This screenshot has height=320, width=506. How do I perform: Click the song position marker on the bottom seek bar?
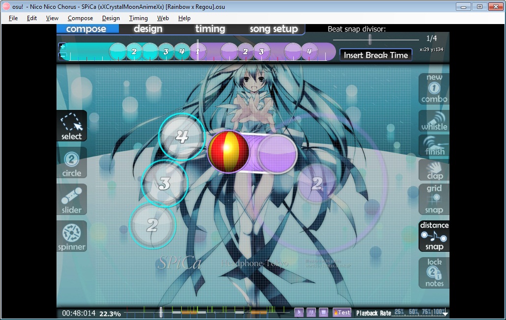(161, 312)
